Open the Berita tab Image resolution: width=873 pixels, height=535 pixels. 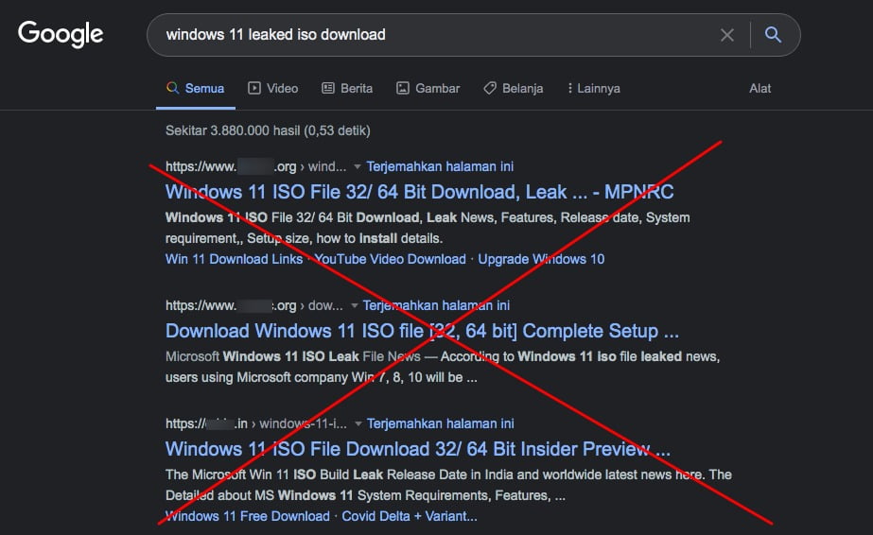[x=347, y=89]
